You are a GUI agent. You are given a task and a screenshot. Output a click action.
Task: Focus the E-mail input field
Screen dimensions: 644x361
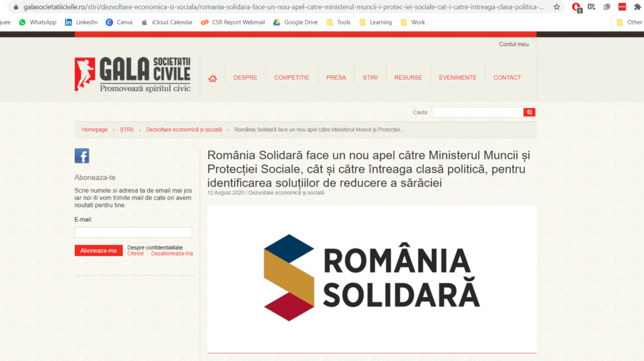133,232
